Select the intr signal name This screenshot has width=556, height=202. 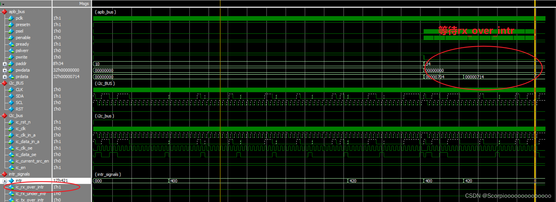coord(19,181)
